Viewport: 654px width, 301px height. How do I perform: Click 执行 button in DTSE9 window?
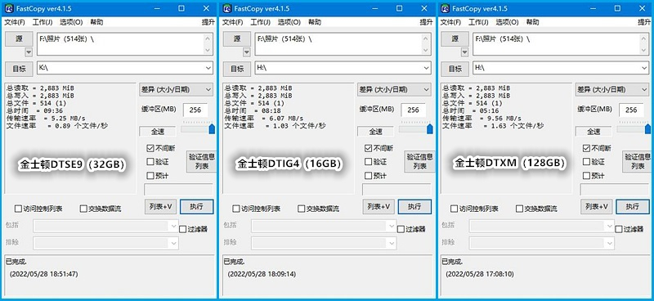pos(196,206)
